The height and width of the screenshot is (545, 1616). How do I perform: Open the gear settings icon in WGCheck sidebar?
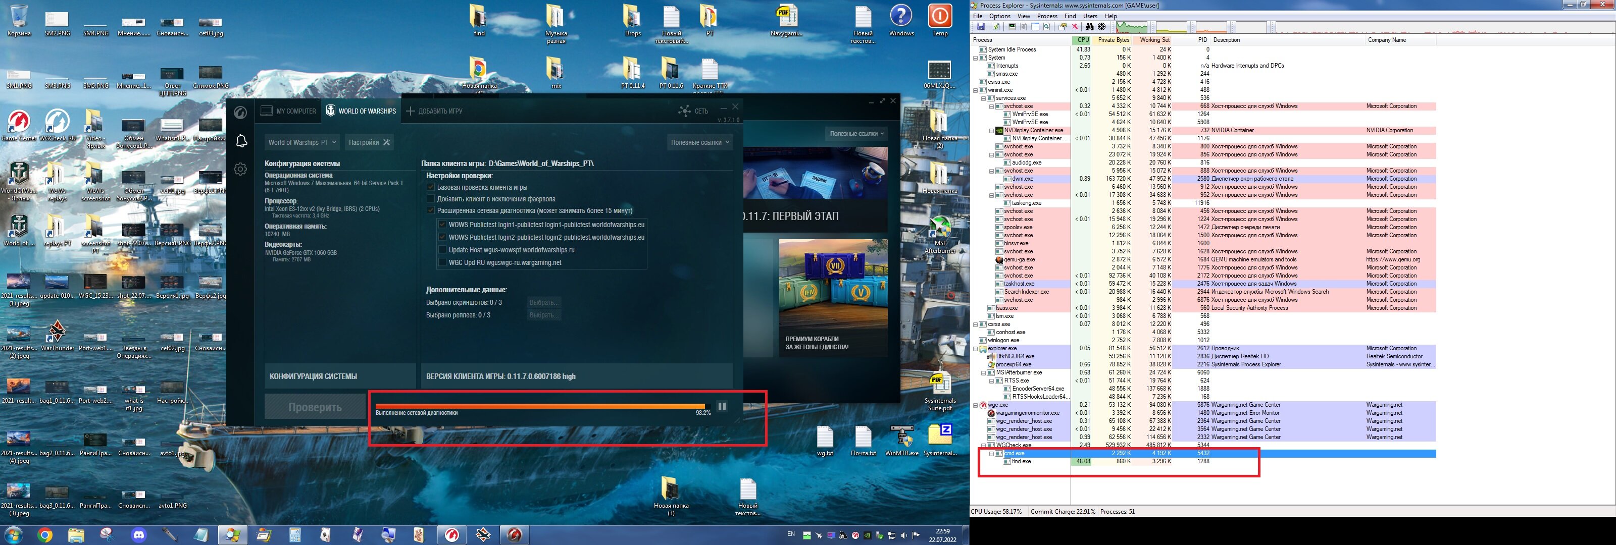(240, 169)
